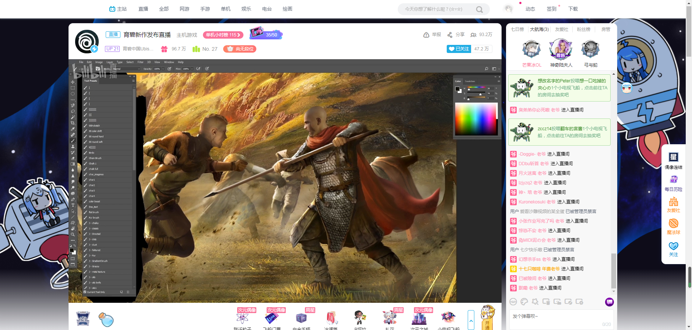
Task: Open 神奇陆夫人 guard avatar
Action: [561, 49]
